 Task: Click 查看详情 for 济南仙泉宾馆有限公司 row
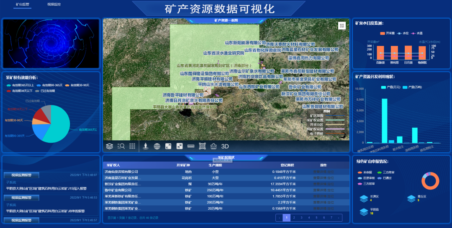point(320,172)
